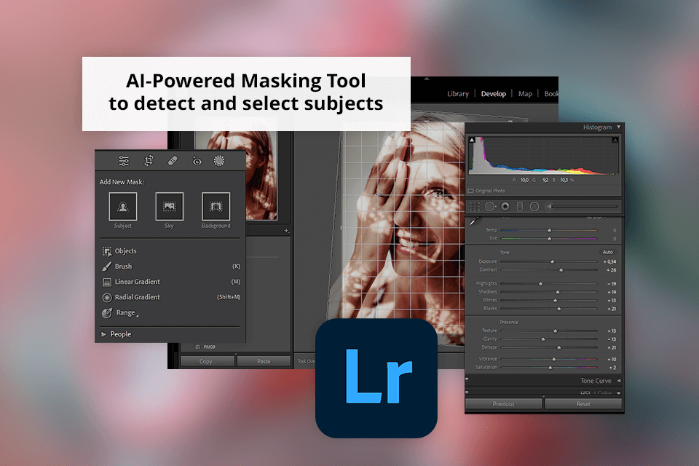Choose the Objects mask option
Image resolution: width=699 pixels, height=466 pixels.
point(119,251)
